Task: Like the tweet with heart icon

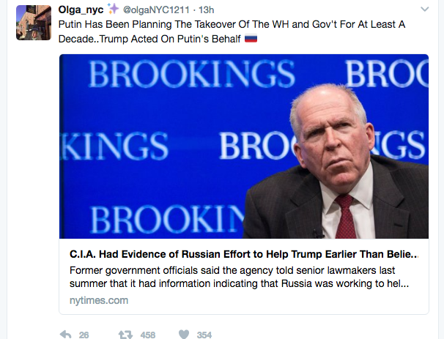Action: (184, 335)
